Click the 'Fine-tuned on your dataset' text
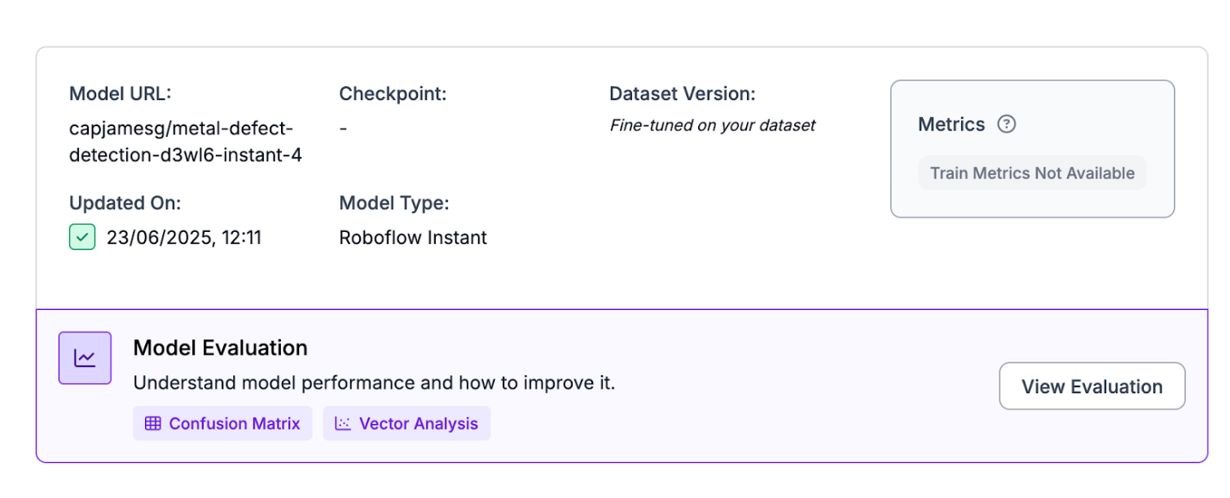Image resolution: width=1230 pixels, height=498 pixels. pos(713,125)
